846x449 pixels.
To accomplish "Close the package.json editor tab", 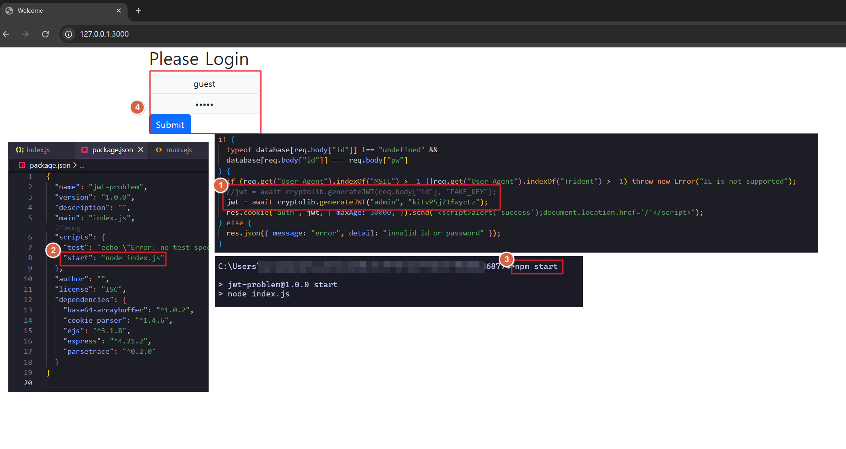I will [141, 149].
